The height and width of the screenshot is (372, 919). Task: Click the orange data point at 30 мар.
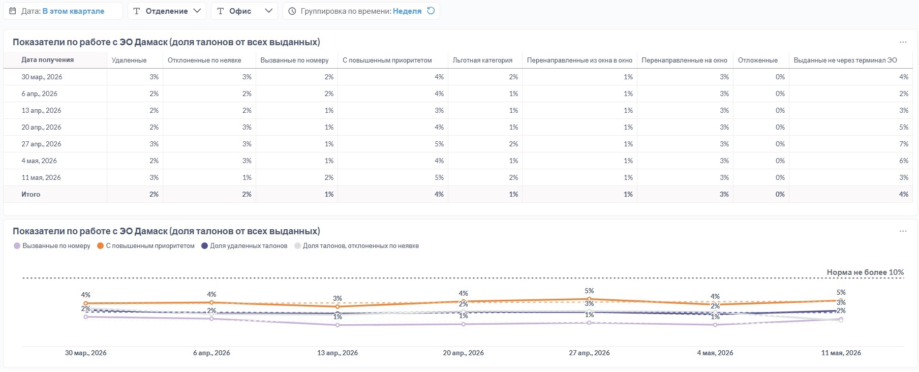tap(85, 303)
